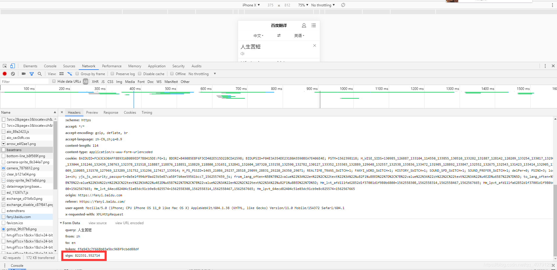Toggle the device toolbar icon
The width and height of the screenshot is (557, 270).
(12, 66)
